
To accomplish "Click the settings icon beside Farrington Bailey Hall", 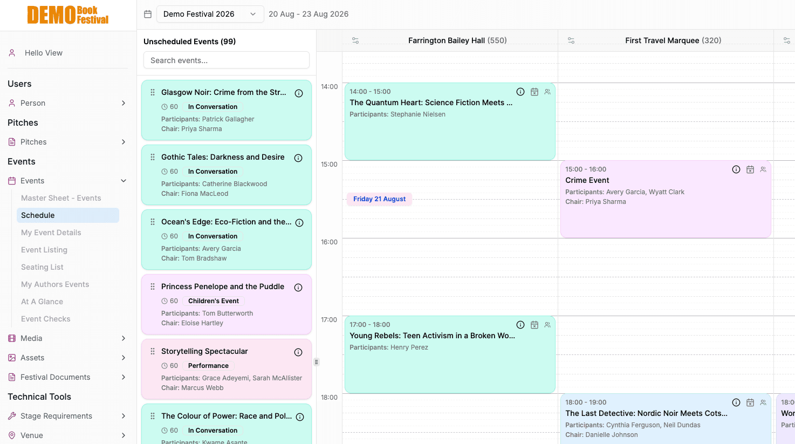I will click(355, 40).
